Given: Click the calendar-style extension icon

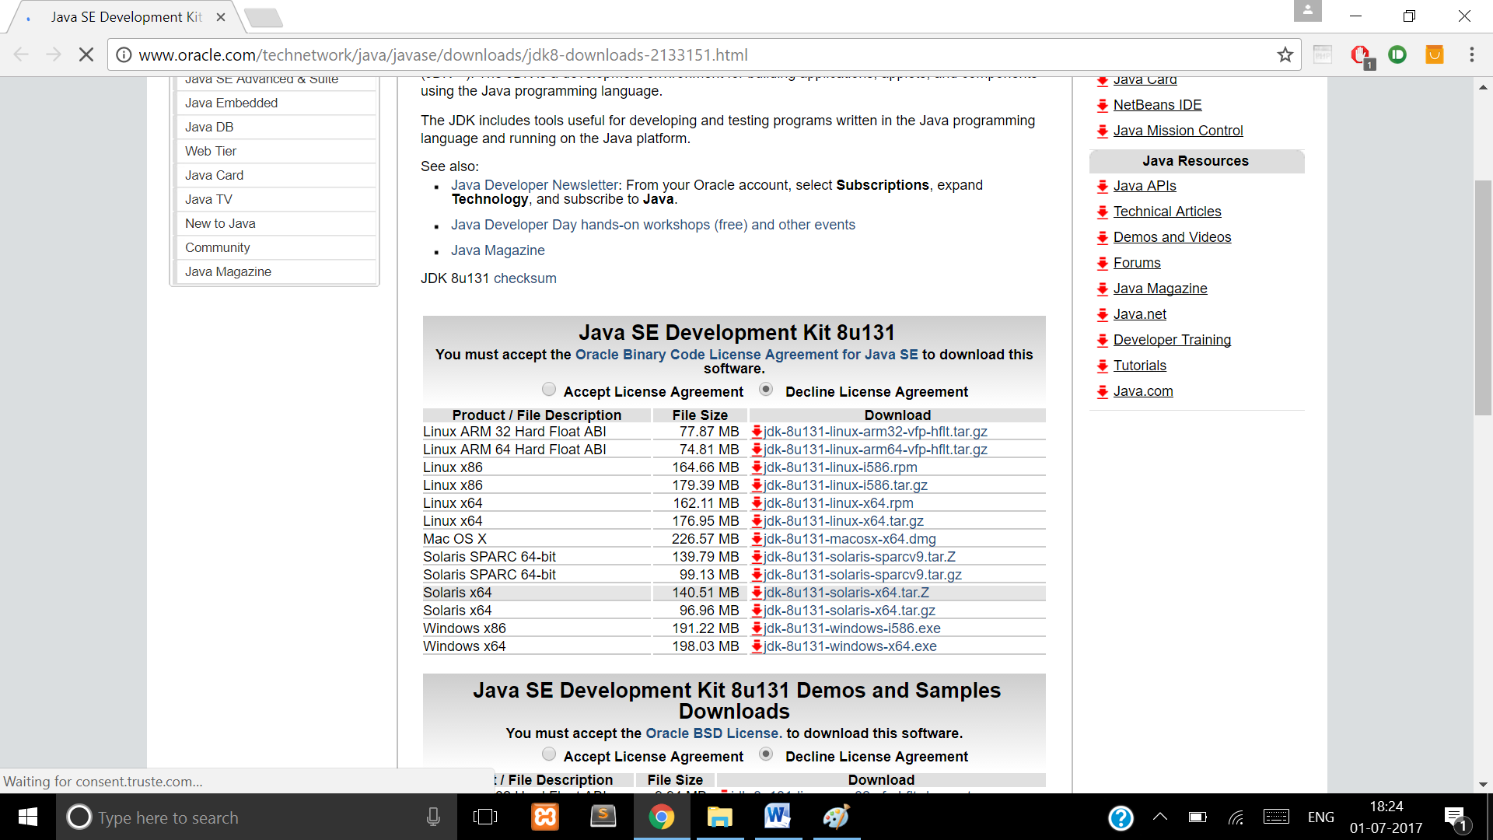Looking at the screenshot, I should click(1323, 54).
